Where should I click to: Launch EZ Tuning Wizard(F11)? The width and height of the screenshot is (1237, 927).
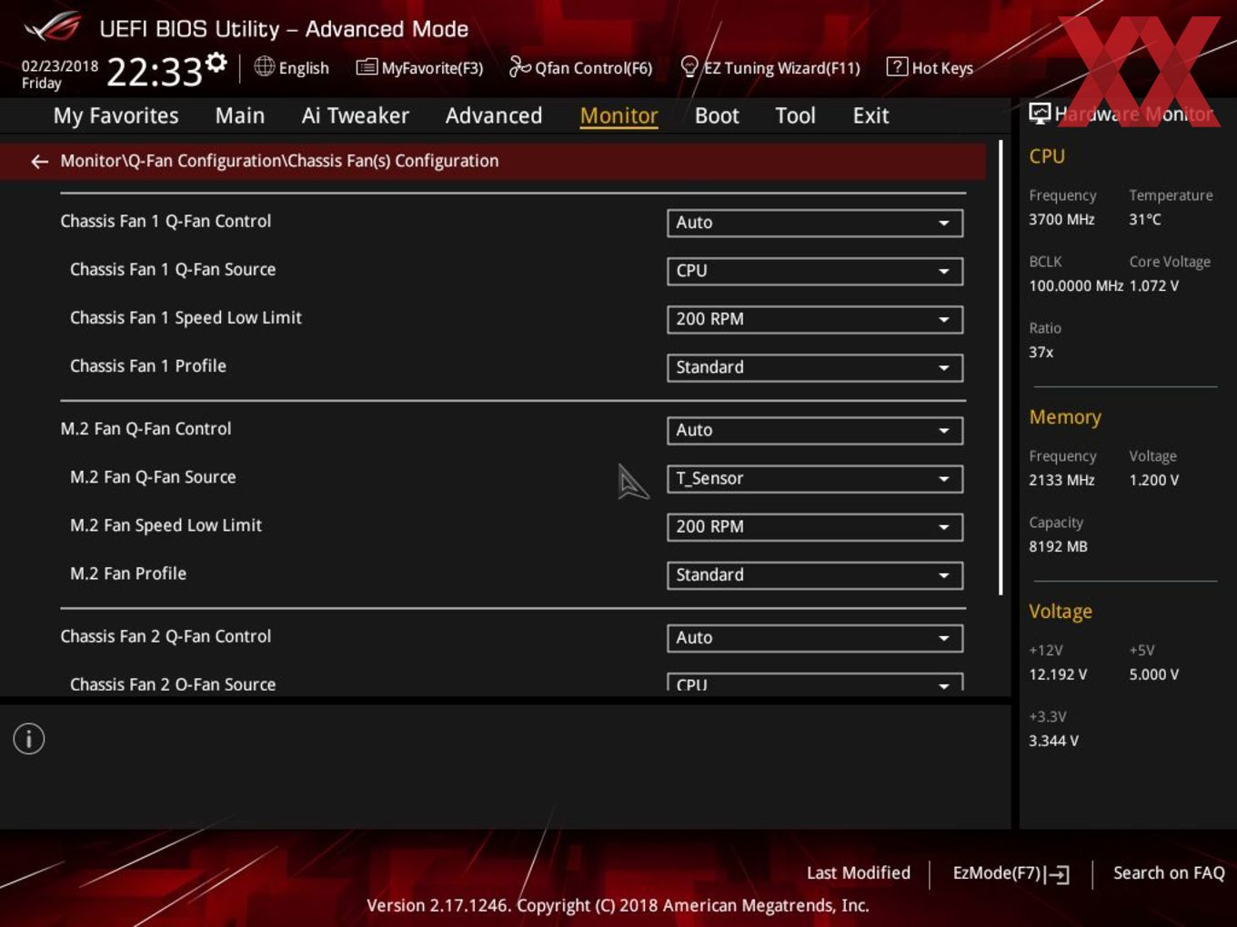(x=769, y=67)
